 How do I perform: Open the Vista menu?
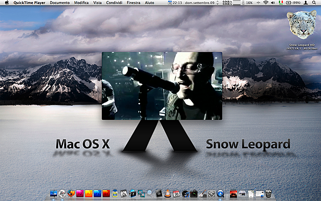(x=97, y=3)
